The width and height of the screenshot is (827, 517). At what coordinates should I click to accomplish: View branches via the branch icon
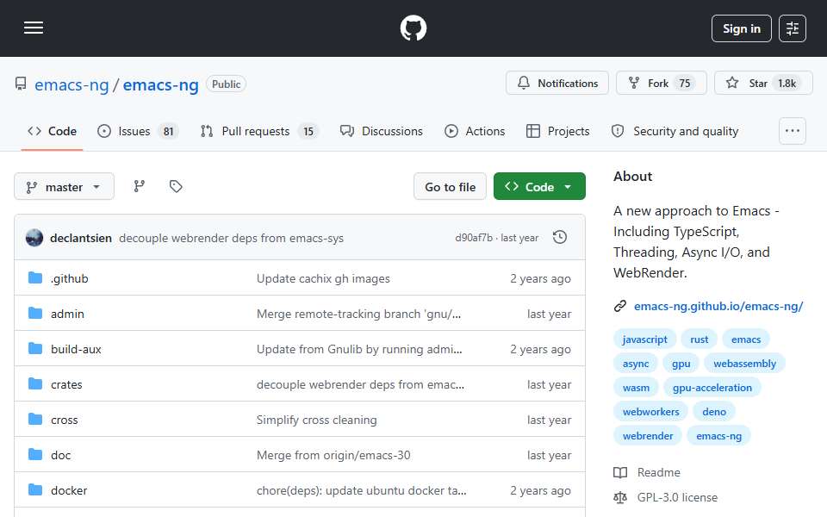140,186
